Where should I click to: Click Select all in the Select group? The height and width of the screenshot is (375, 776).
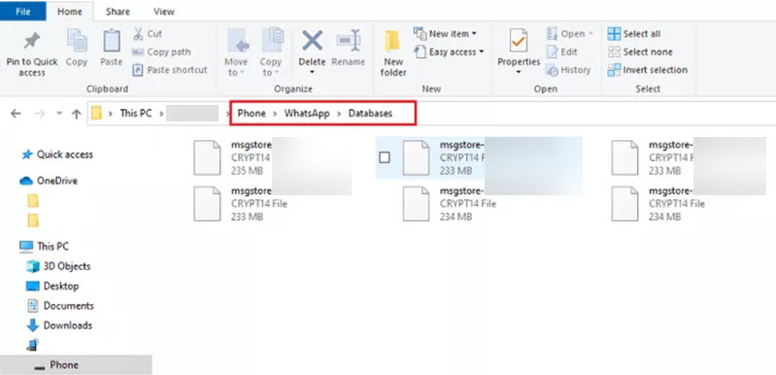coord(634,34)
